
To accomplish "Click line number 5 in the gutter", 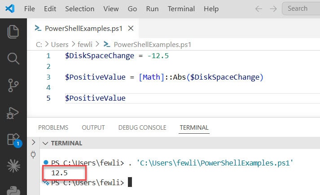I will (x=48, y=98).
